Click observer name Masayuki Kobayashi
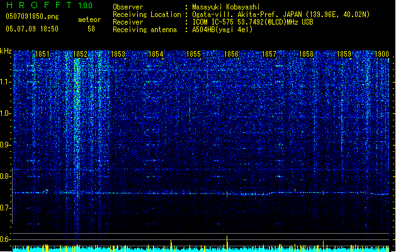The image size is (396, 252). [226, 7]
